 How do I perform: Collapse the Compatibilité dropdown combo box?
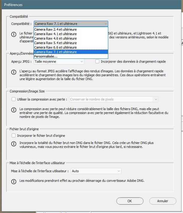tap(71, 23)
